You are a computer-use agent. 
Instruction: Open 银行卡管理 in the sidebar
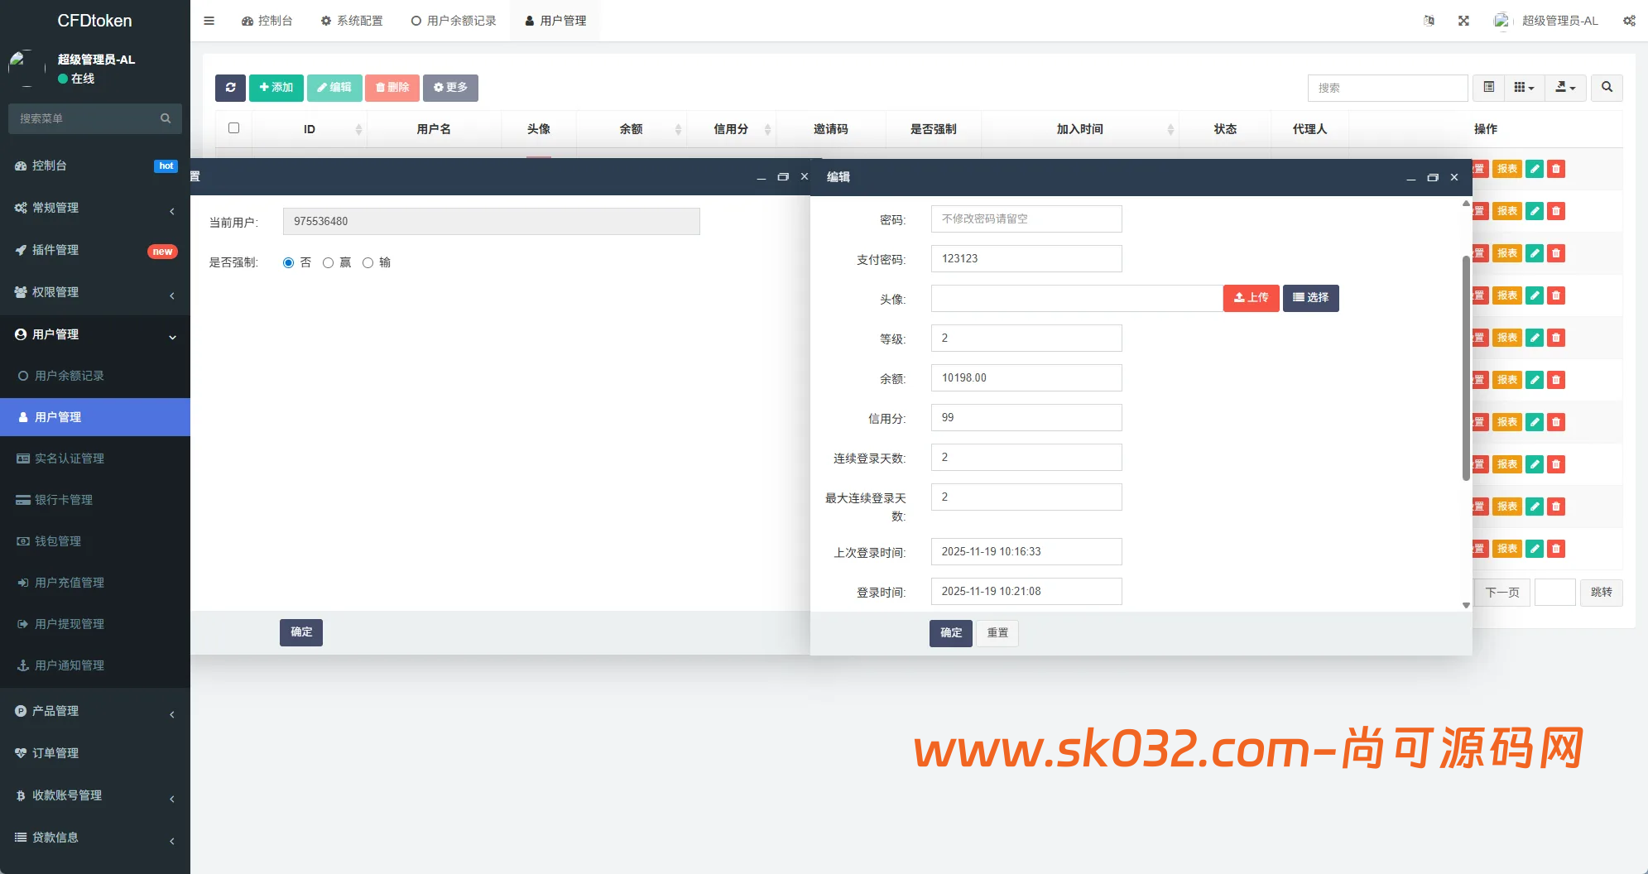[95, 500]
